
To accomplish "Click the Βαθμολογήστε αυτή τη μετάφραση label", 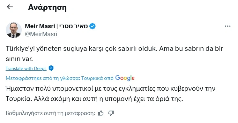I will click(x=50, y=113).
